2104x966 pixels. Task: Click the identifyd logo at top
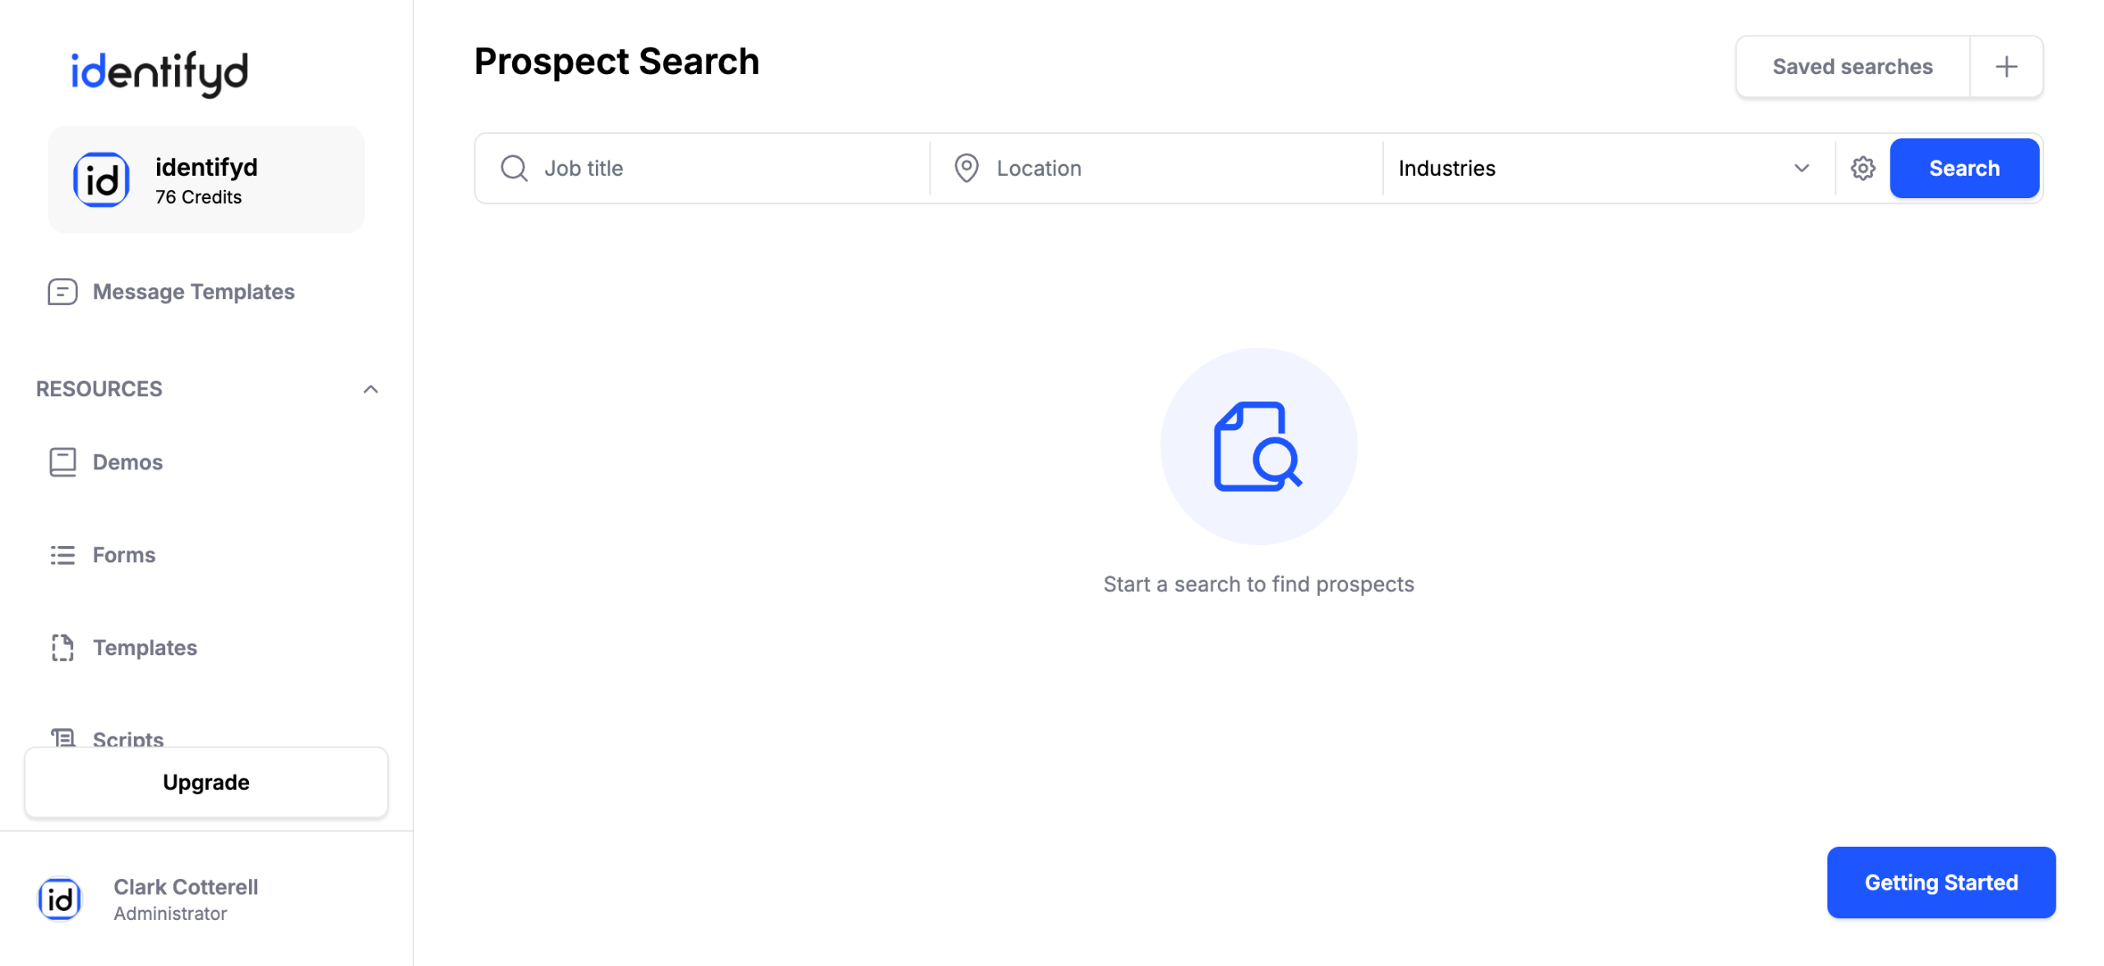(159, 72)
